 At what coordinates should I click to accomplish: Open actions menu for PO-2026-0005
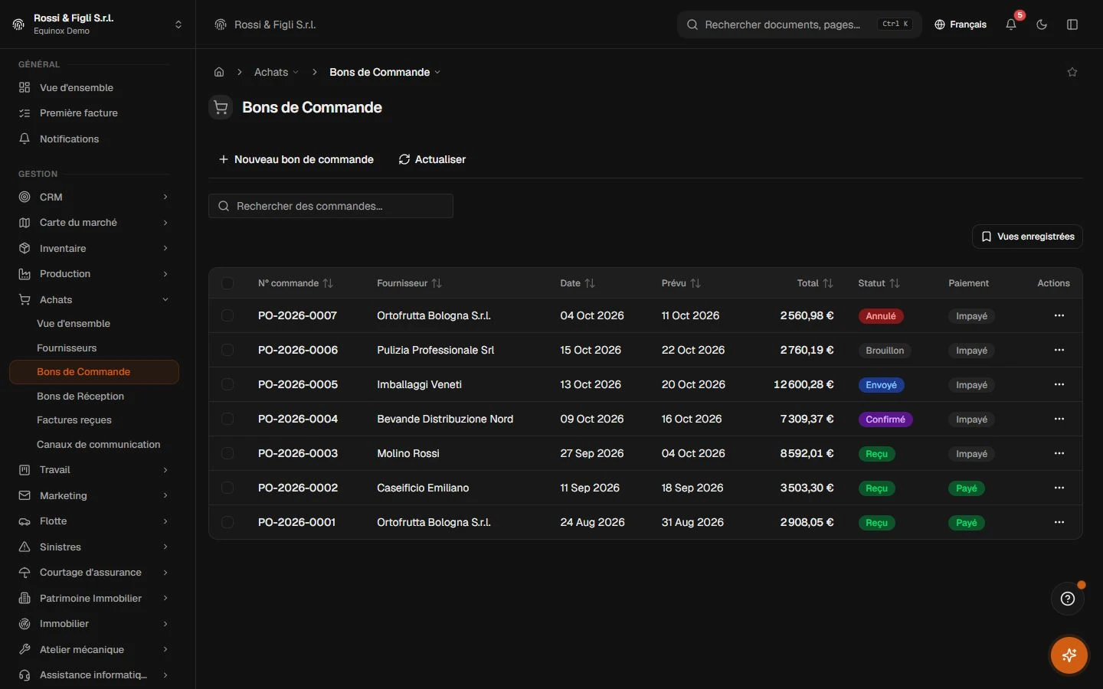coord(1059,384)
